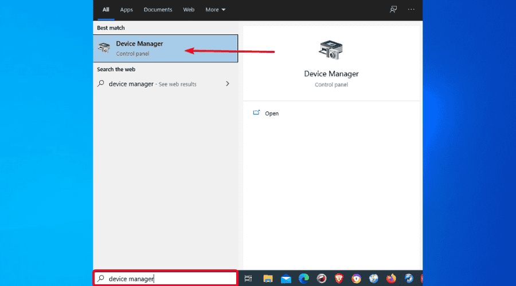Viewport: 516px width, 286px height.
Task: Launch Firefox from the taskbar
Action: coord(391,279)
